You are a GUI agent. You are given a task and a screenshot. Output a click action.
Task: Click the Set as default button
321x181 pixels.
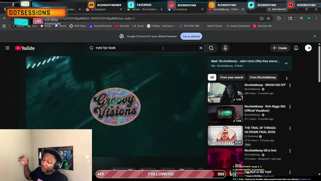[191, 36]
